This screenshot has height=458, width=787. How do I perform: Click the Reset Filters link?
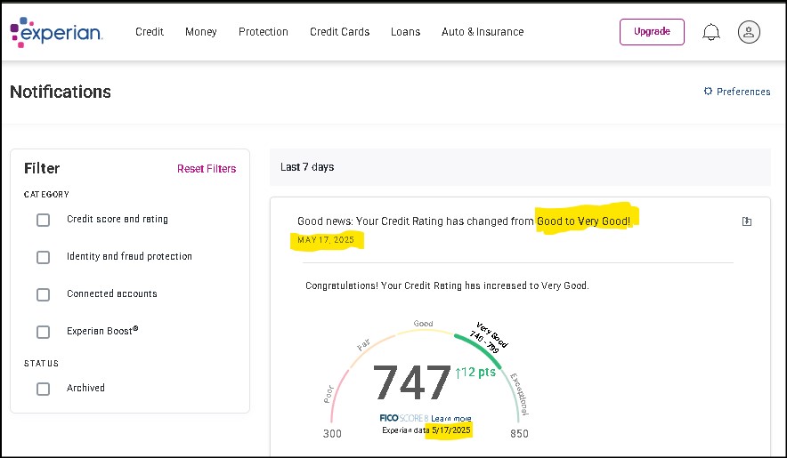point(207,169)
